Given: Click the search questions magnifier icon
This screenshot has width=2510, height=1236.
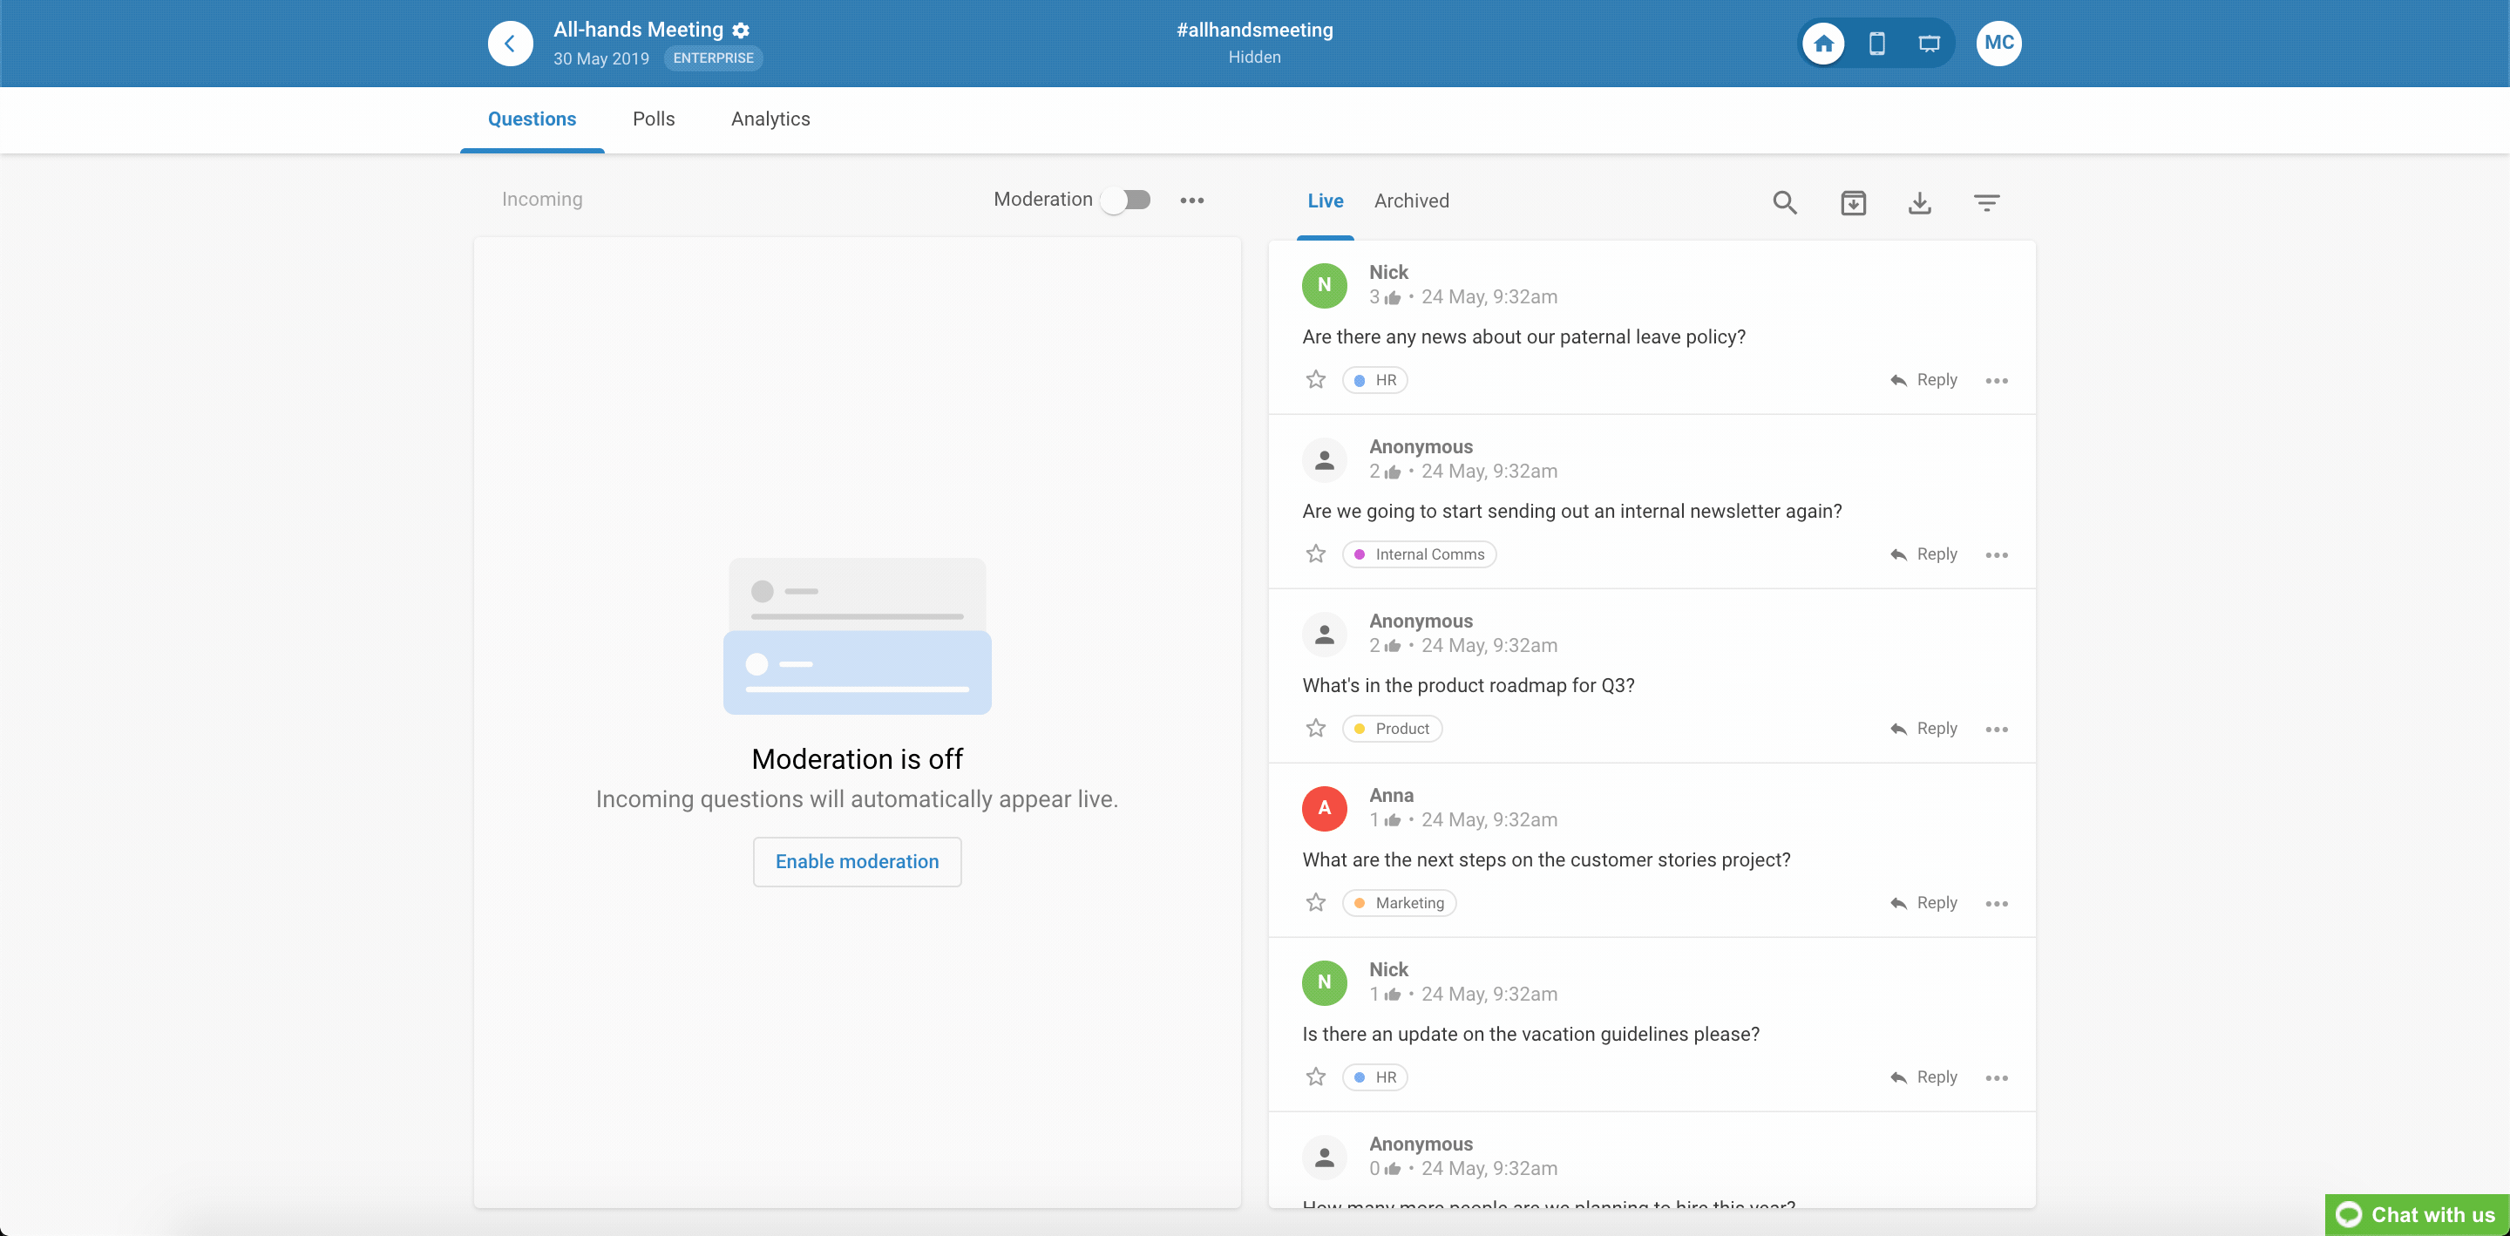Looking at the screenshot, I should pyautogui.click(x=1784, y=201).
